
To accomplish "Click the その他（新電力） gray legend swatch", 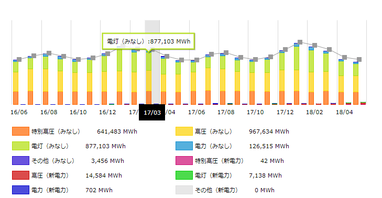I will click(184, 190).
